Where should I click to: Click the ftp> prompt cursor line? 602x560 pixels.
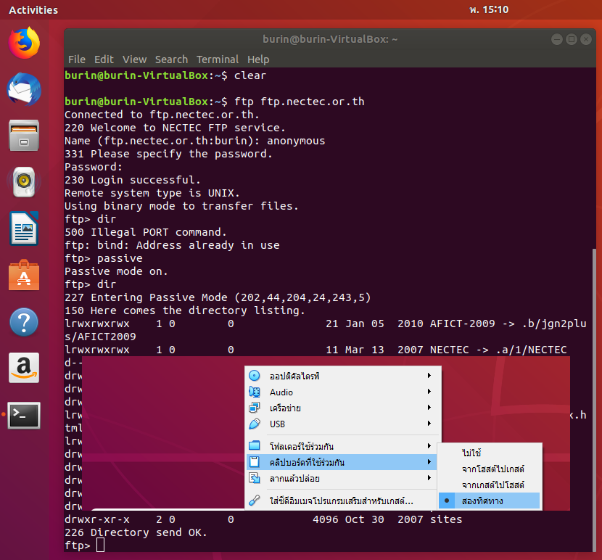tap(100, 545)
